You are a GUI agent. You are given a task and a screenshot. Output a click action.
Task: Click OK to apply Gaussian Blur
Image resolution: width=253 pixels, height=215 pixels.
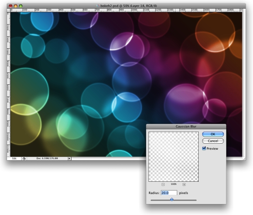(x=213, y=134)
